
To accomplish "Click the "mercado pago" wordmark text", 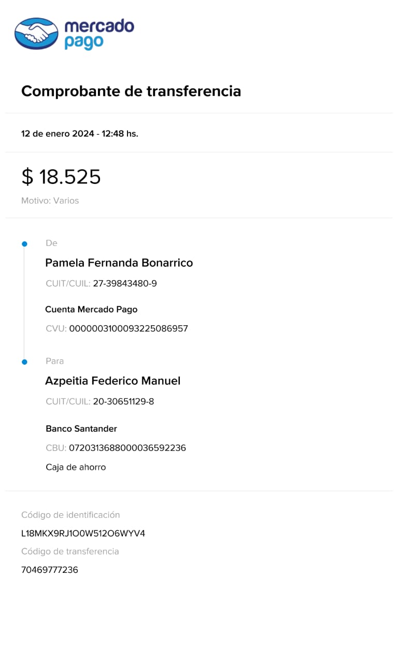I will [x=98, y=34].
